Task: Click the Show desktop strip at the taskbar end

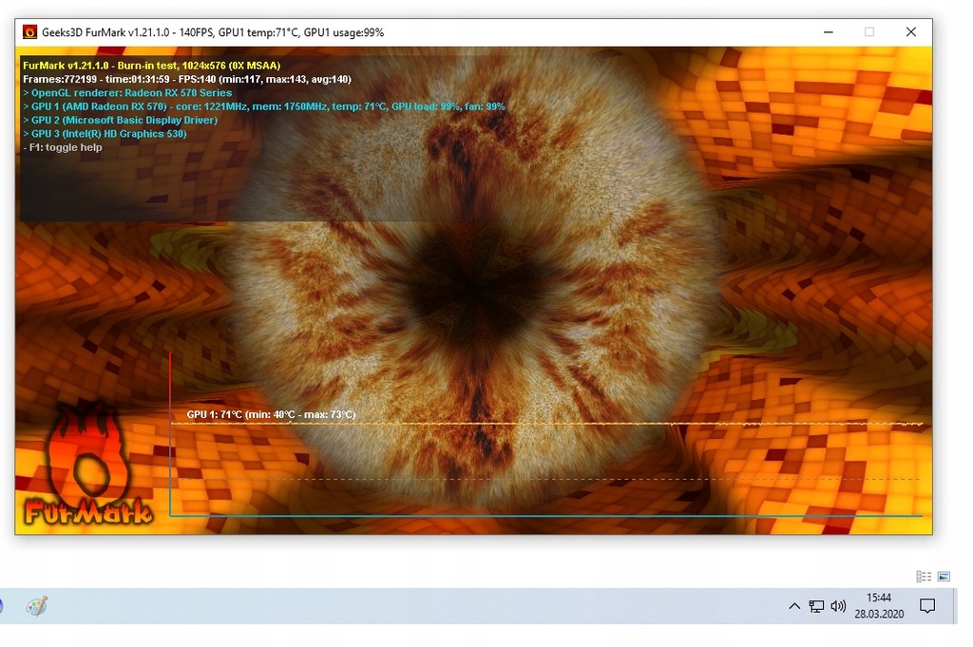Action: 956,606
